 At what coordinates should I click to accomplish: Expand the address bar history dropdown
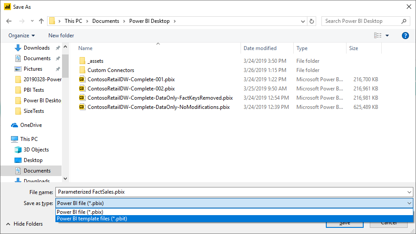coord(303,21)
